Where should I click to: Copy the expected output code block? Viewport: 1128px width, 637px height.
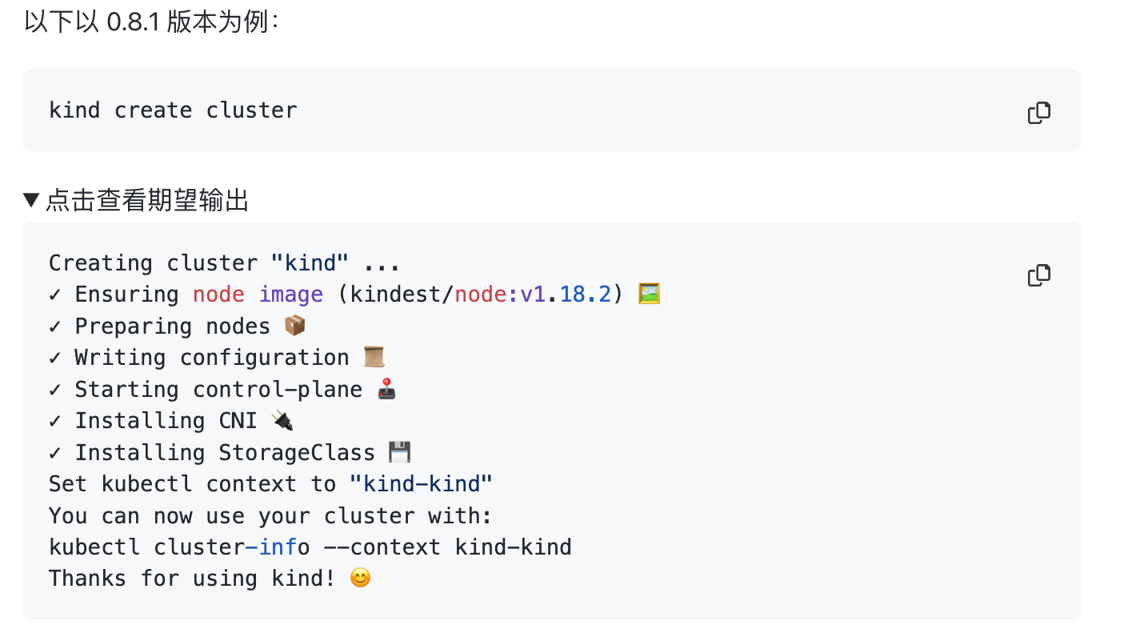coord(1038,275)
